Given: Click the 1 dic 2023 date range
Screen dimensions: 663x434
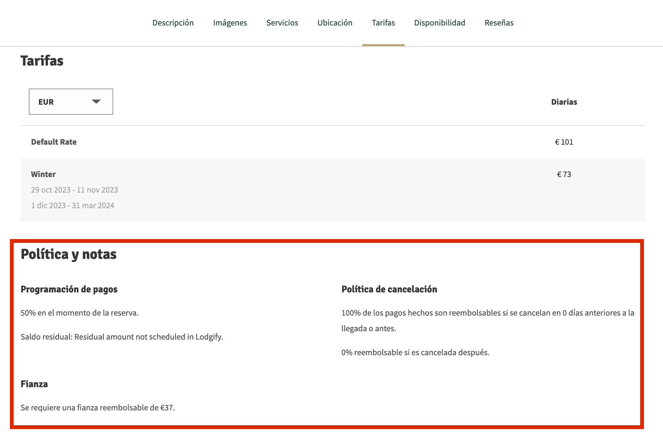Looking at the screenshot, I should (72, 206).
